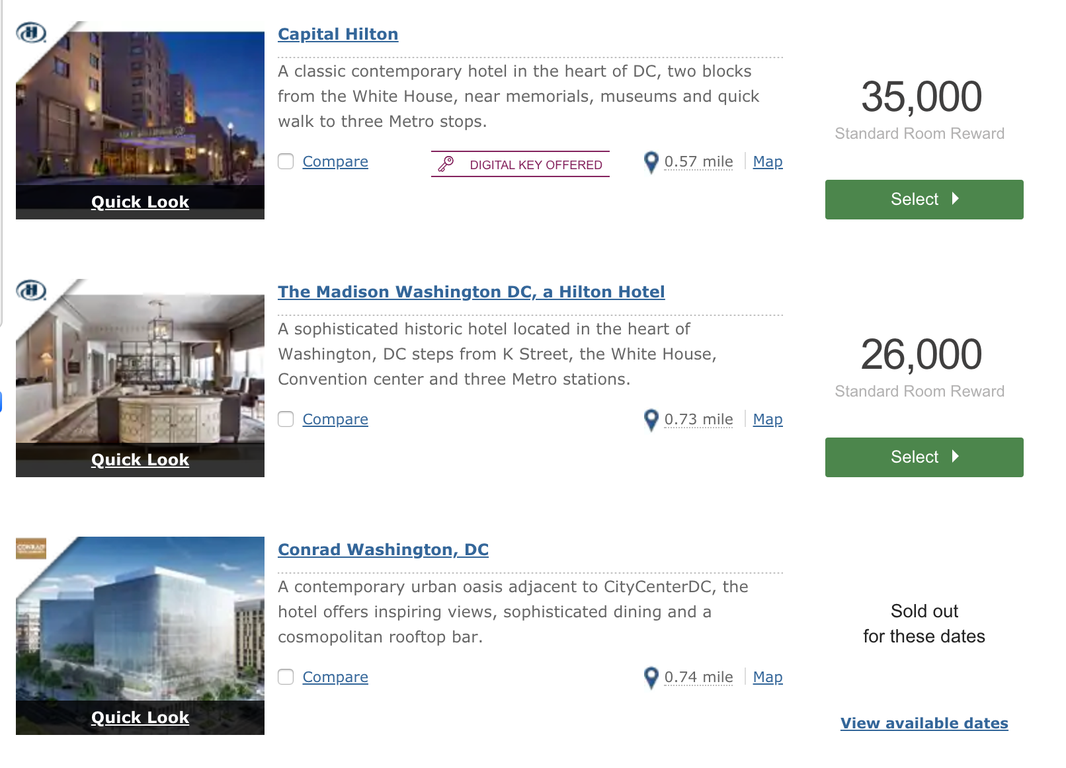This screenshot has height=768, width=1066.
Task: Click the Conrad brand logo badge
Action: coord(31,547)
